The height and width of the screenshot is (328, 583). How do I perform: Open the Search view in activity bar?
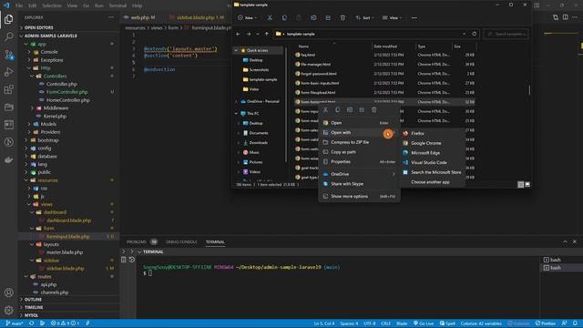point(8,36)
